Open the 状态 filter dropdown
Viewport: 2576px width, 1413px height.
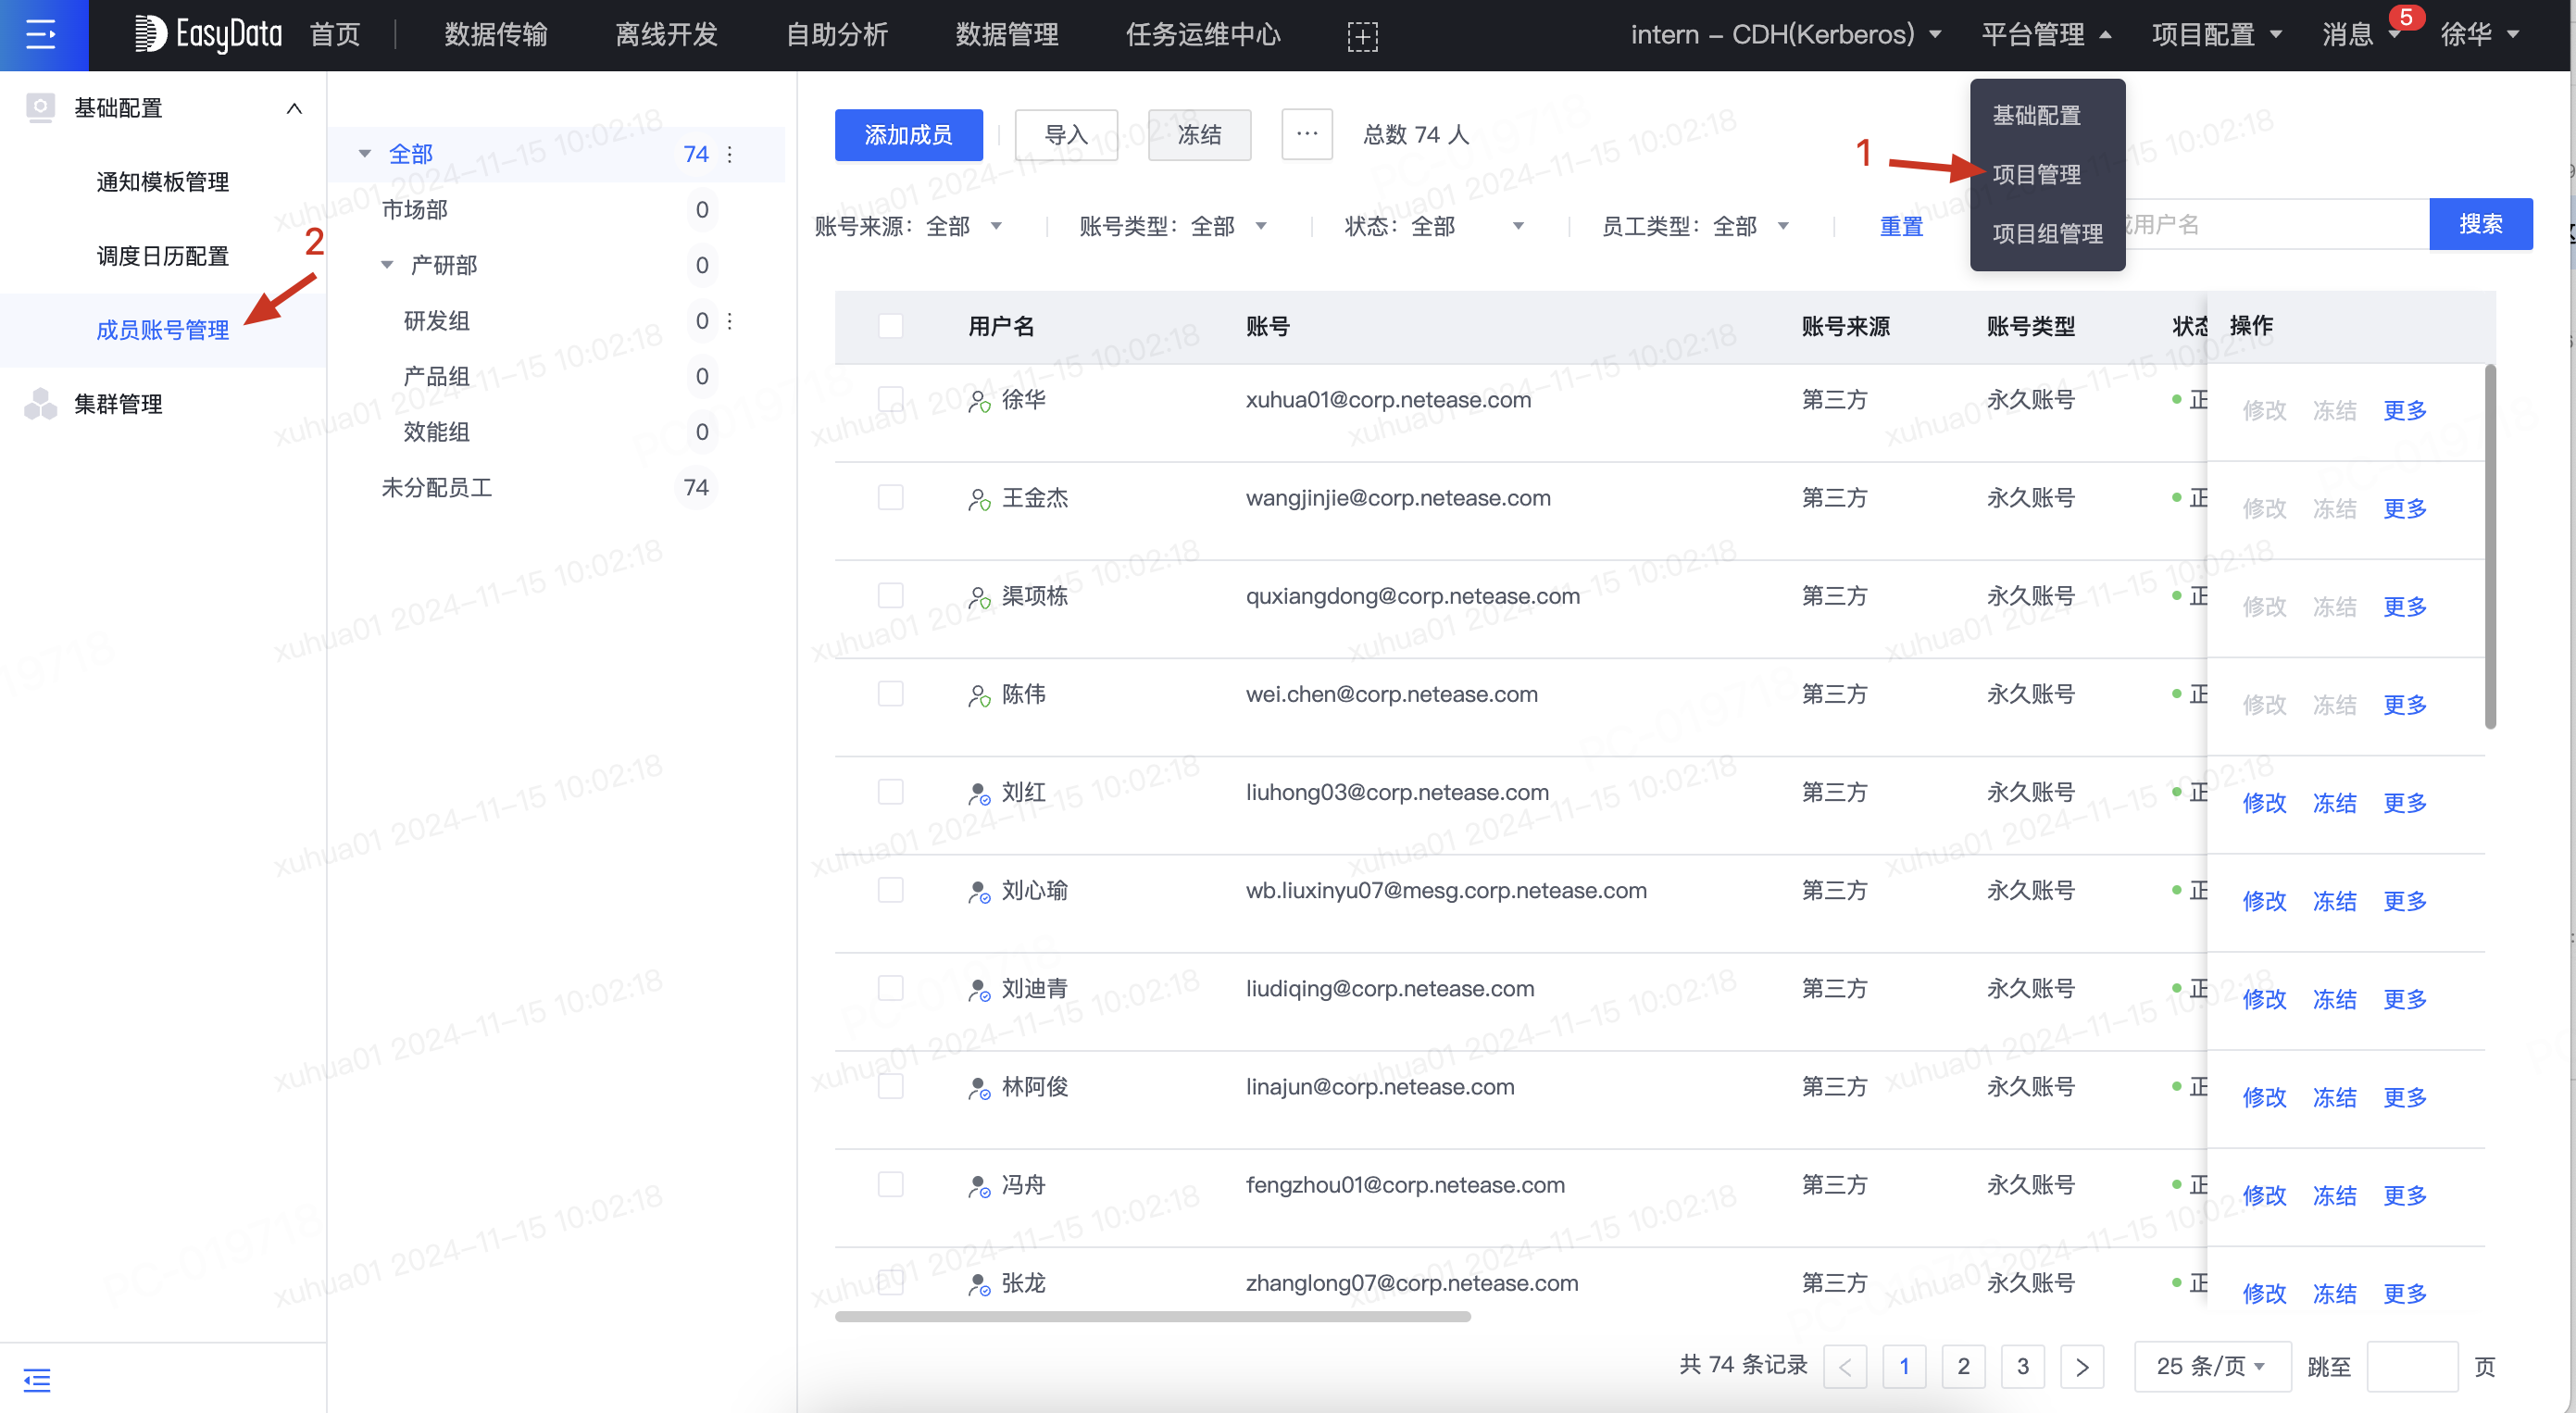(1467, 226)
